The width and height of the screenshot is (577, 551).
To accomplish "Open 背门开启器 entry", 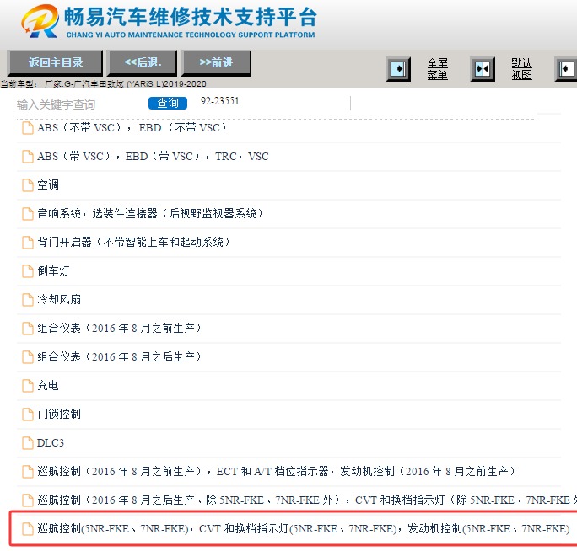I will click(133, 243).
